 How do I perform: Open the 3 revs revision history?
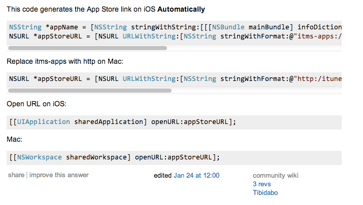[x=261, y=184]
